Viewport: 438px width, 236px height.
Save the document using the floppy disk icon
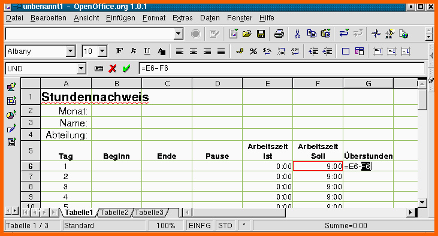click(261, 34)
